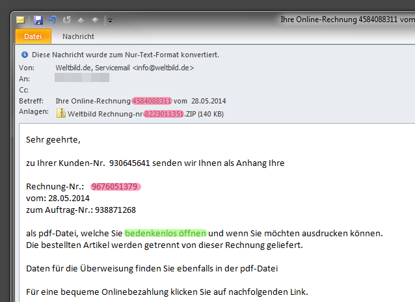The image size is (415, 302).
Task: Click the Nur-Text-Format conversion notice
Action: point(126,55)
